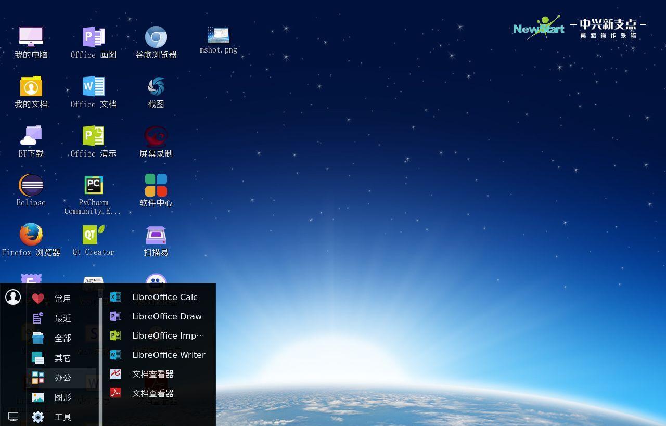This screenshot has width=666, height=426.
Task: Open the 我的电脑 desktop icon
Action: click(31, 43)
